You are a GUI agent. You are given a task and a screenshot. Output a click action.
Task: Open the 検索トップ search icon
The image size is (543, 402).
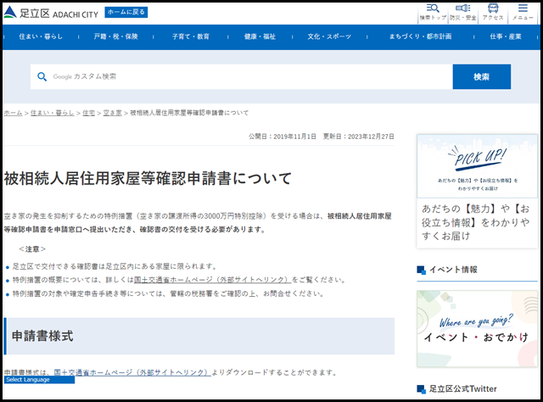[x=433, y=13]
